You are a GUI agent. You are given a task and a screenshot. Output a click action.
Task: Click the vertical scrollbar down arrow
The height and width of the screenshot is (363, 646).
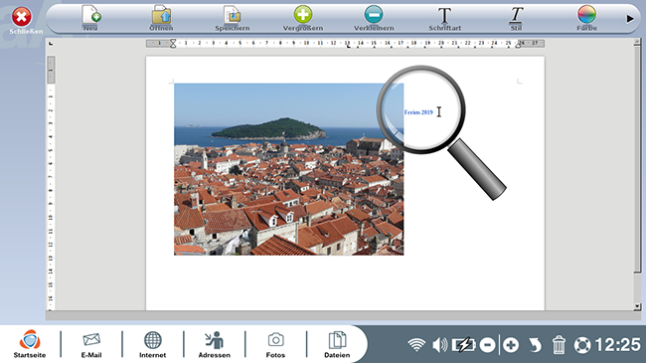pyautogui.click(x=637, y=306)
